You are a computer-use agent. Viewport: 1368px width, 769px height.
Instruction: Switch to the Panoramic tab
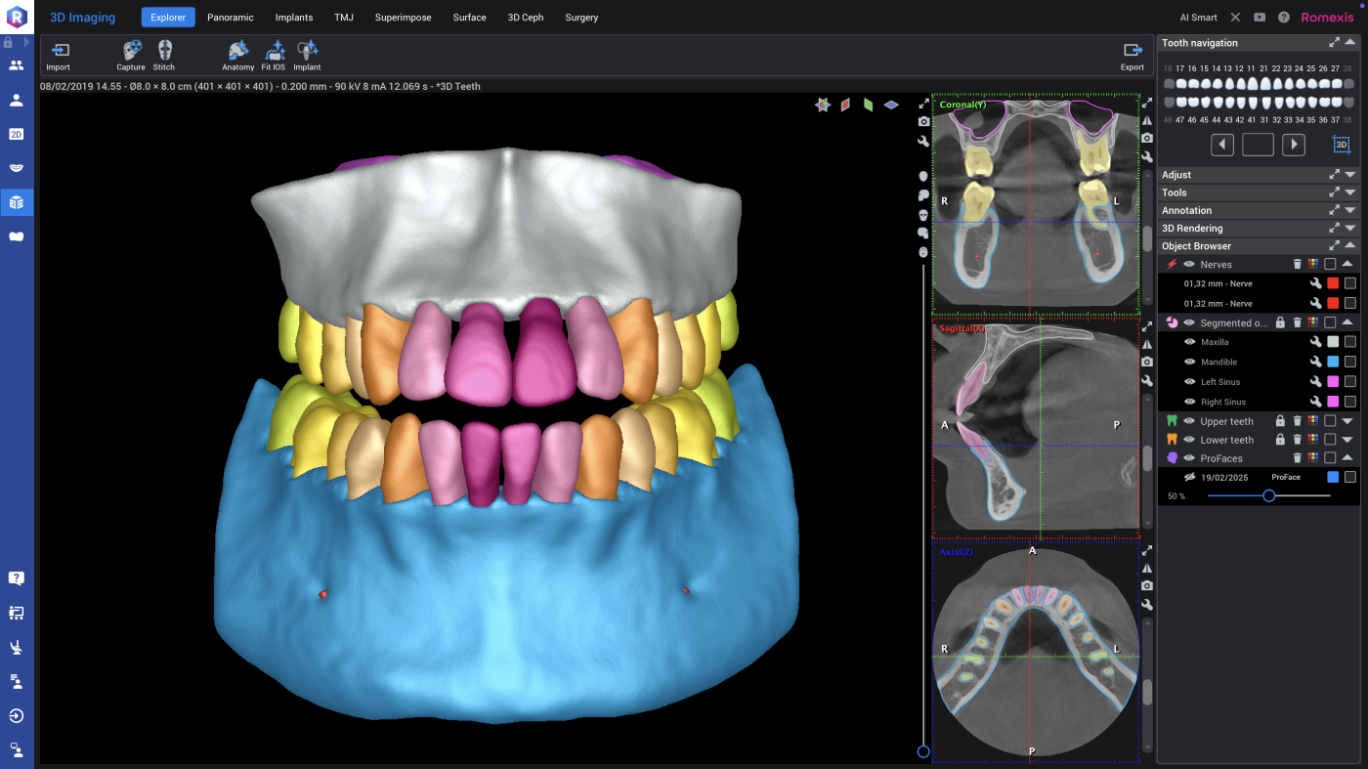[230, 18]
